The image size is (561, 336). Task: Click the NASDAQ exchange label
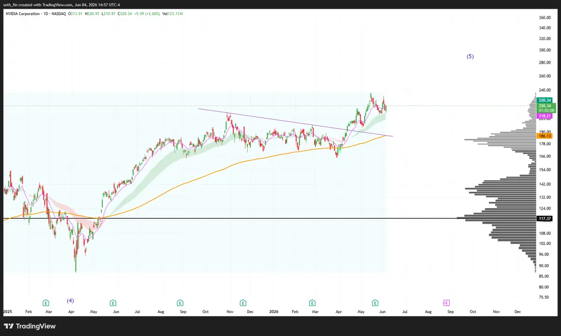58,14
